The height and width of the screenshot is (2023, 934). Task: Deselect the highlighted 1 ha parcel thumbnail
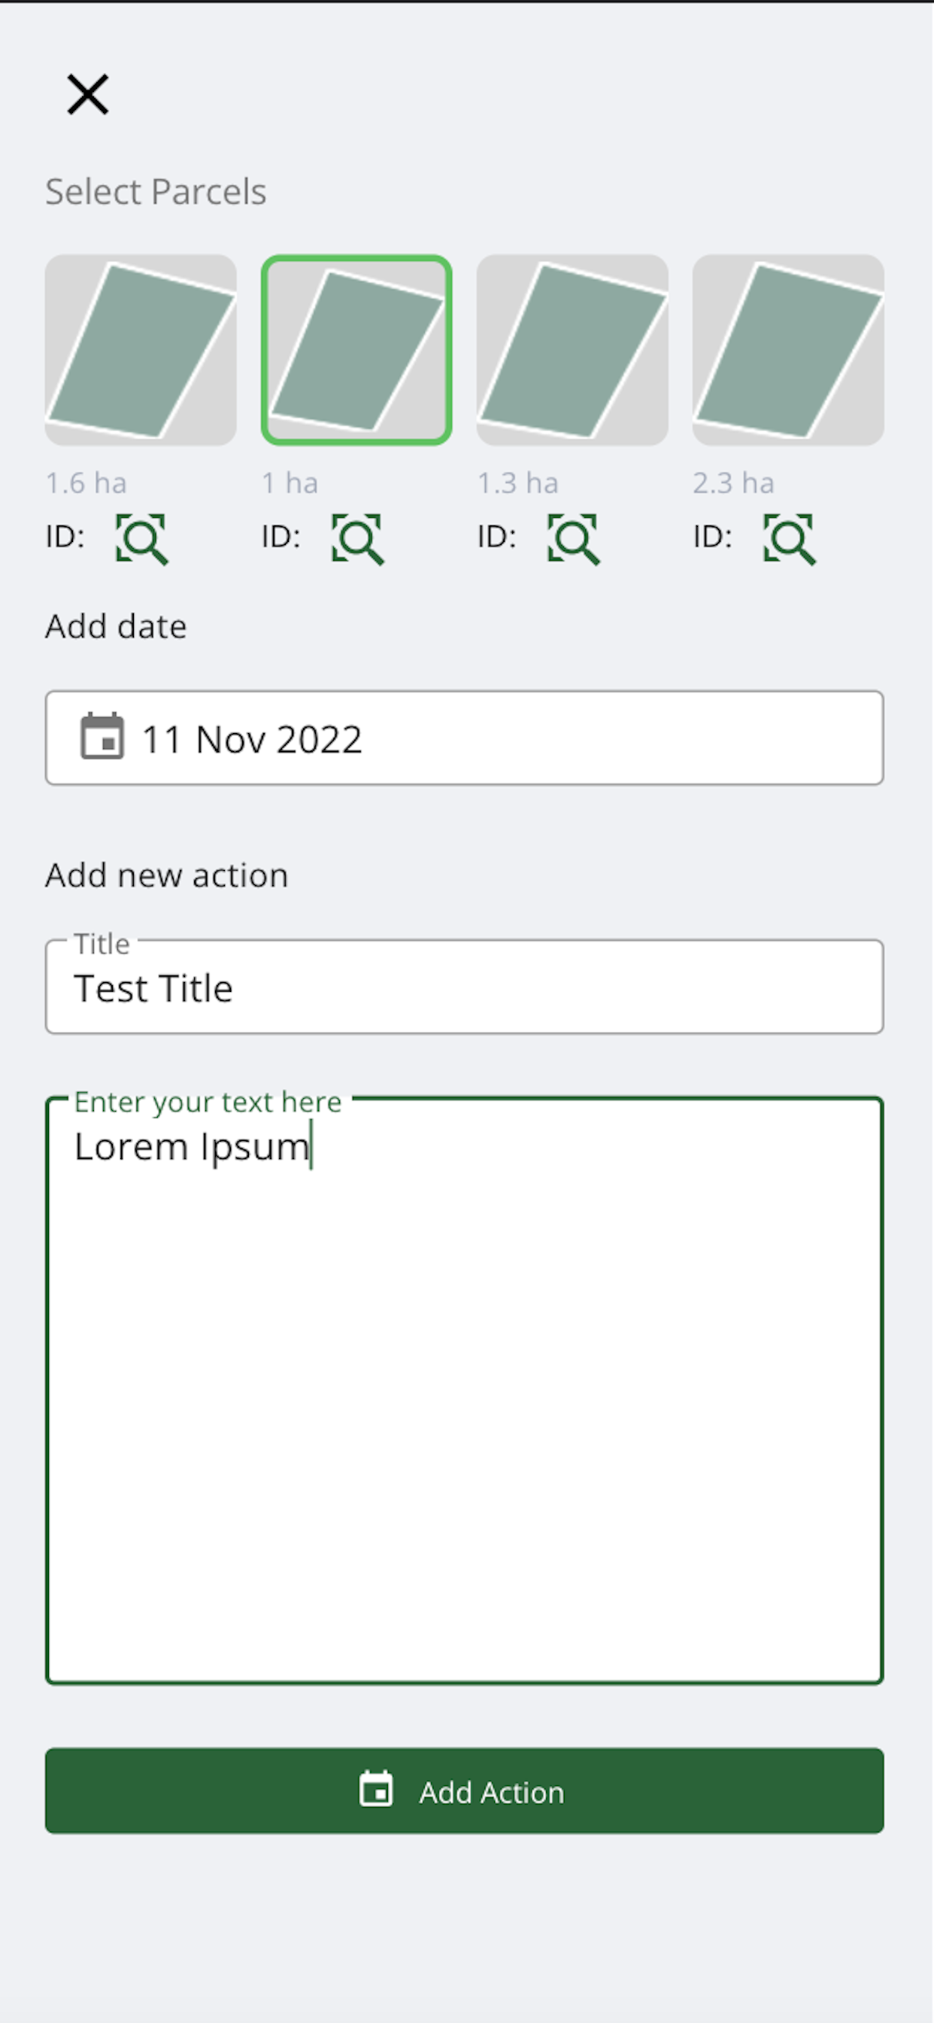[x=356, y=349]
